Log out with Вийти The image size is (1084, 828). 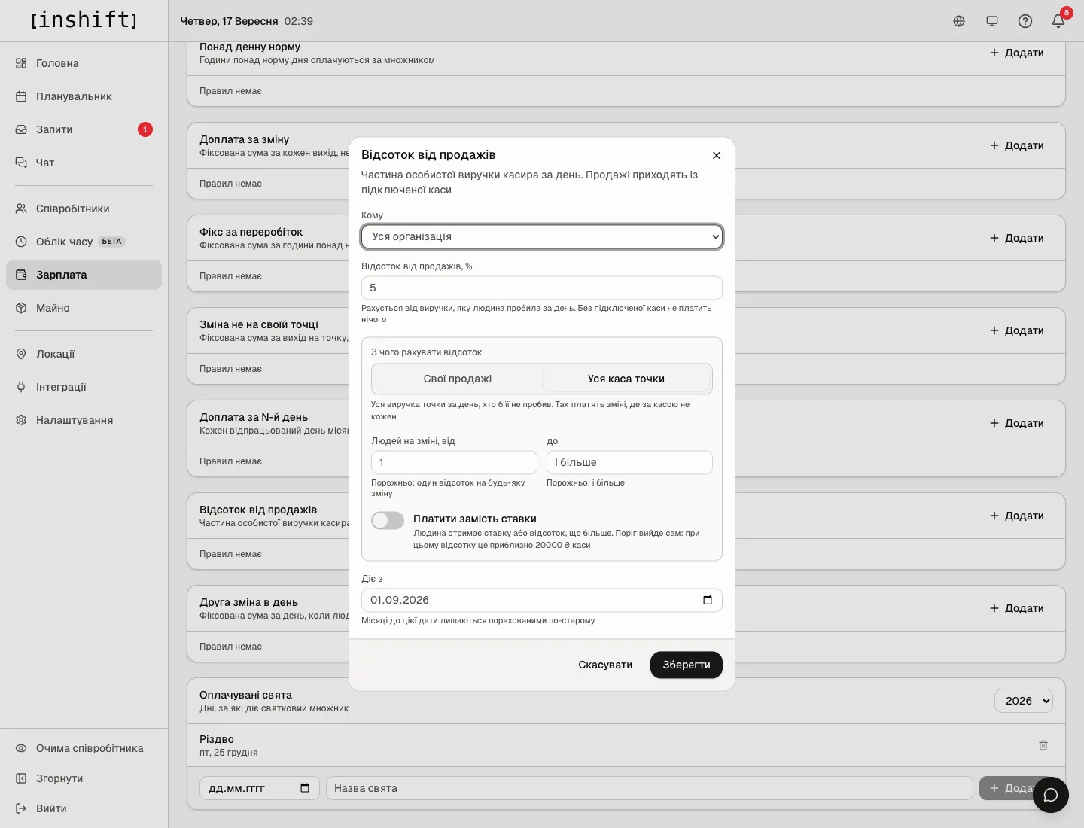84,808
